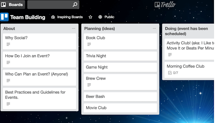Star this board with the star icon

coord(90,17)
